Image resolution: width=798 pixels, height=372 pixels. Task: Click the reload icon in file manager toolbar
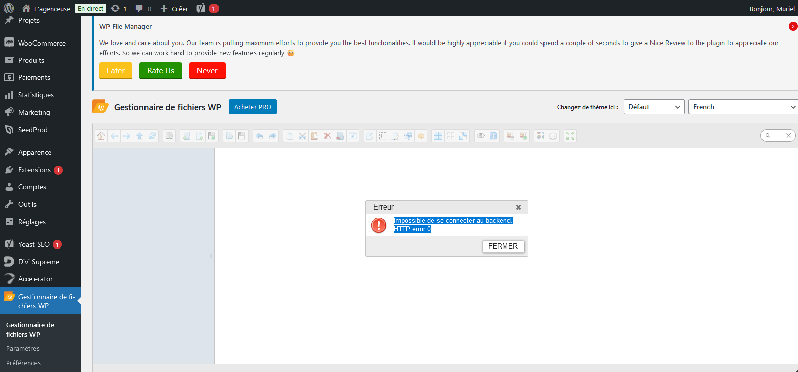click(152, 136)
